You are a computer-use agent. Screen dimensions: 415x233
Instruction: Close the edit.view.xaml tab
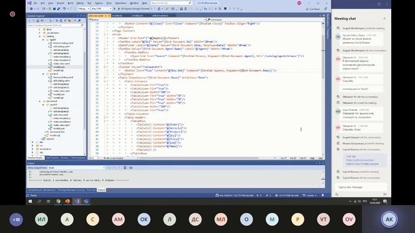(x=109, y=16)
